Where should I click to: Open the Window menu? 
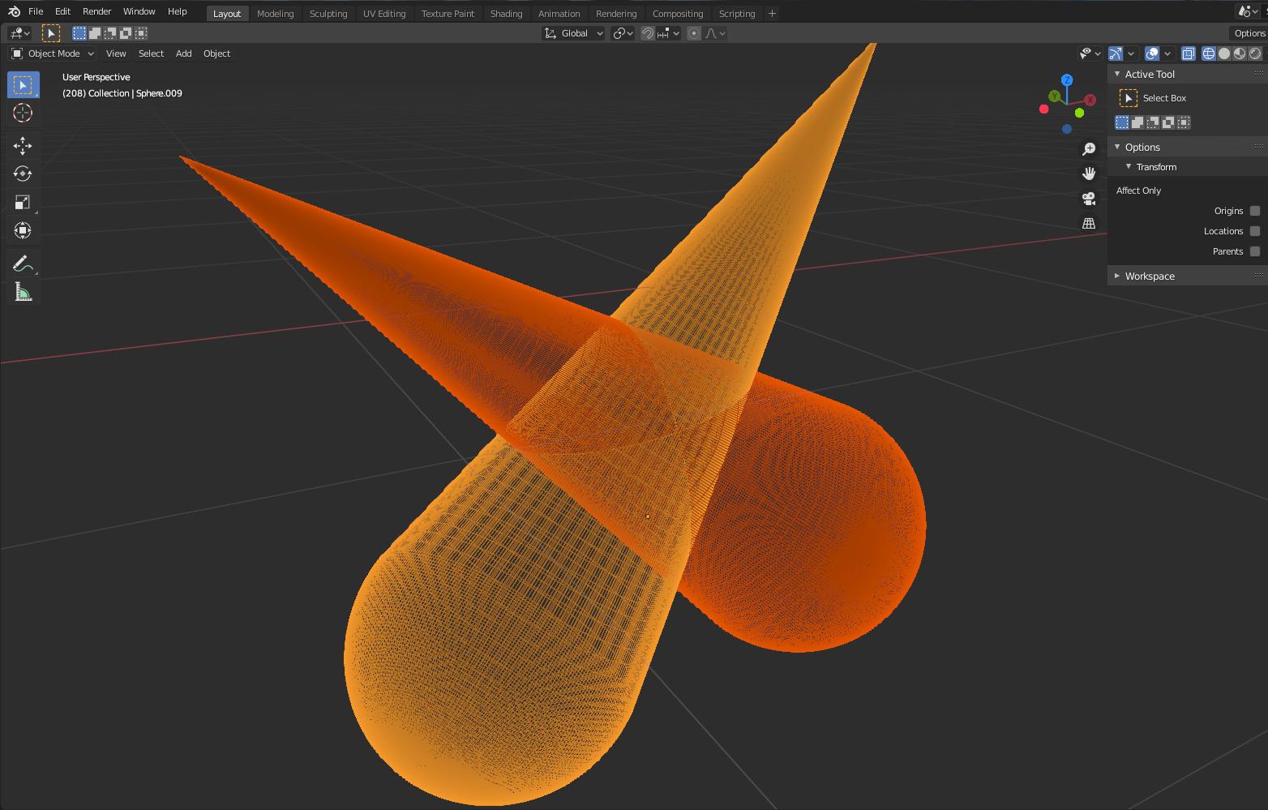click(139, 11)
